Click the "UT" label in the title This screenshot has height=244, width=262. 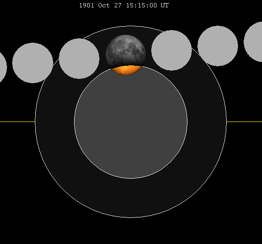165,6
